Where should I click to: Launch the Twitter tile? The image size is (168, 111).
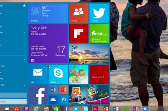point(99,13)
